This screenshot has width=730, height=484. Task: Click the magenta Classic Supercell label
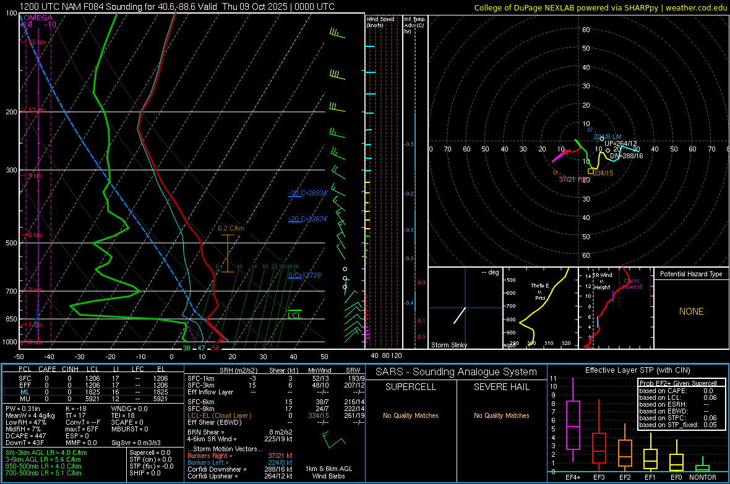[x=632, y=284]
